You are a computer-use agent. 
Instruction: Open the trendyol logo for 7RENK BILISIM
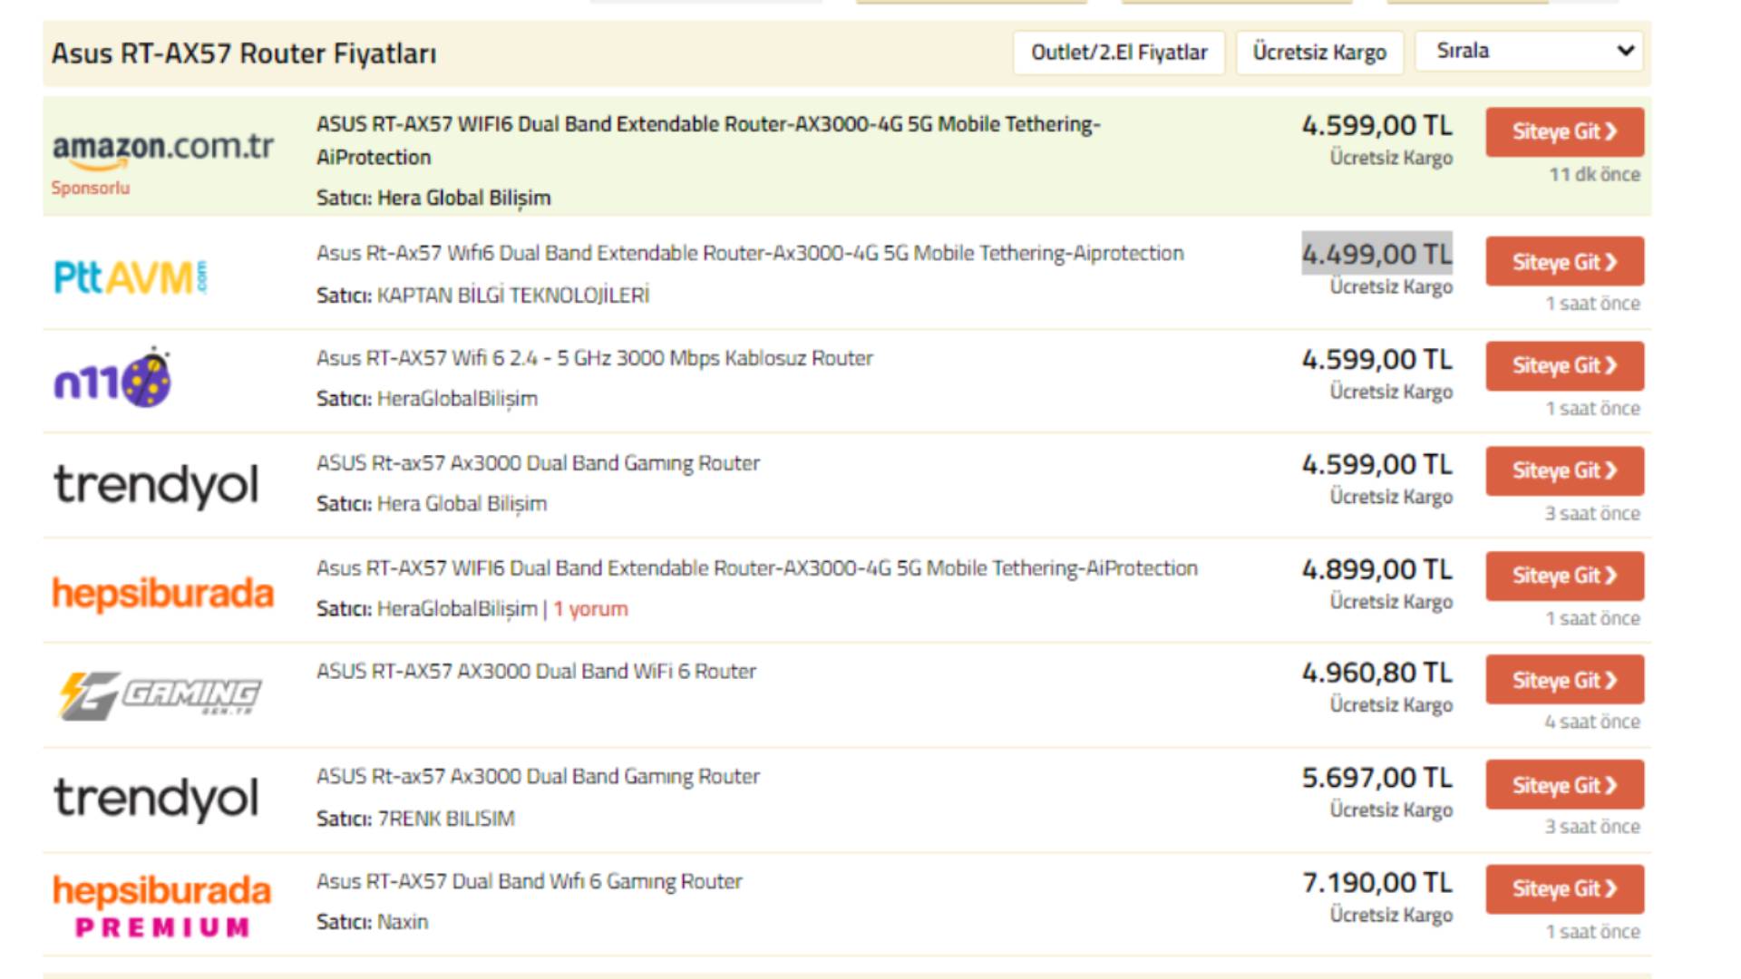tap(156, 799)
